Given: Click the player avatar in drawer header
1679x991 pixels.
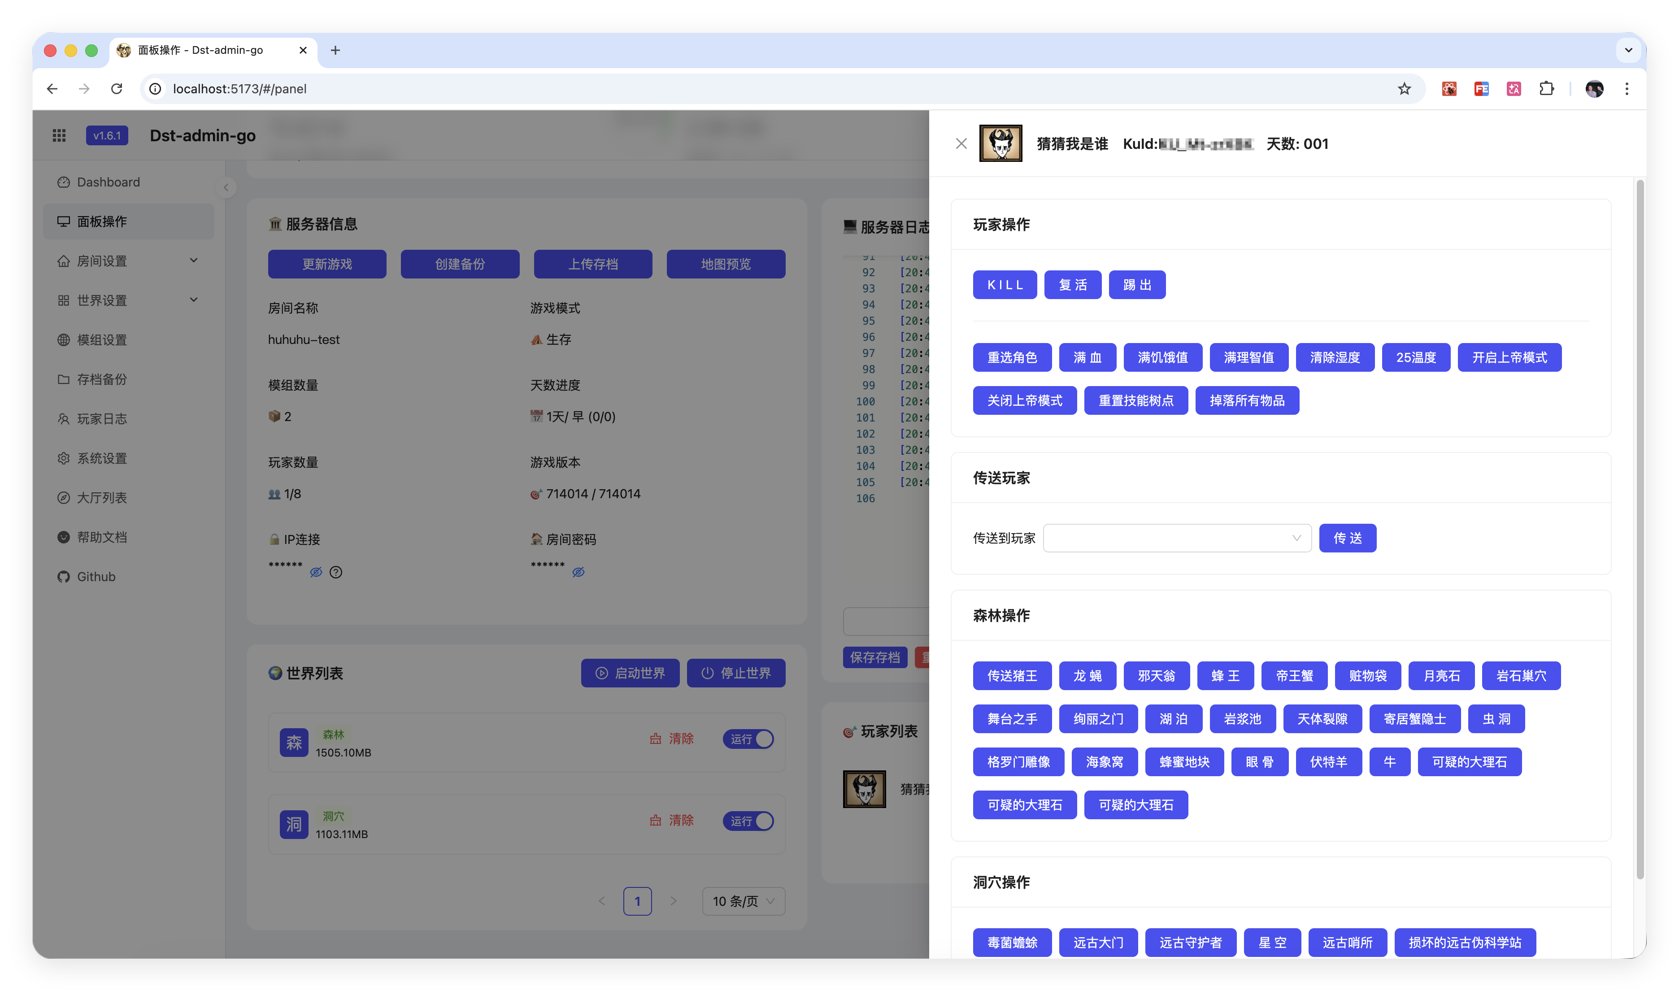Looking at the screenshot, I should [1000, 143].
